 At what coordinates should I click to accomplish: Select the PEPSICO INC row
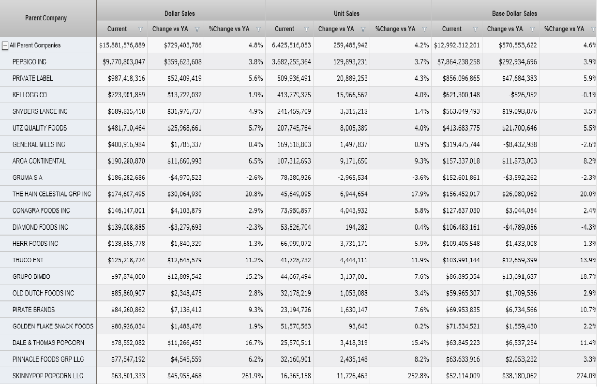(30, 62)
